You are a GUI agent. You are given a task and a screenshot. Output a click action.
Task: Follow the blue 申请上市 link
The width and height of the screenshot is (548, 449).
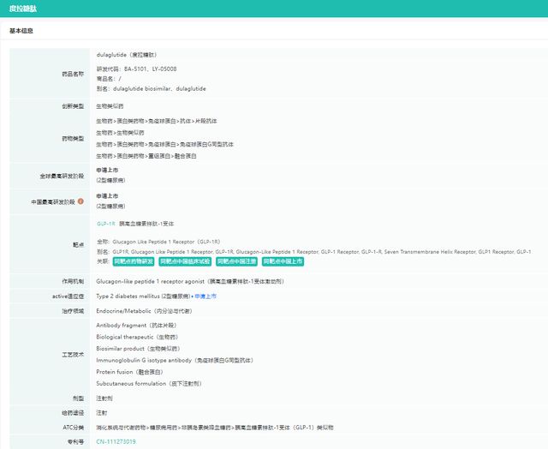pyautogui.click(x=205, y=296)
